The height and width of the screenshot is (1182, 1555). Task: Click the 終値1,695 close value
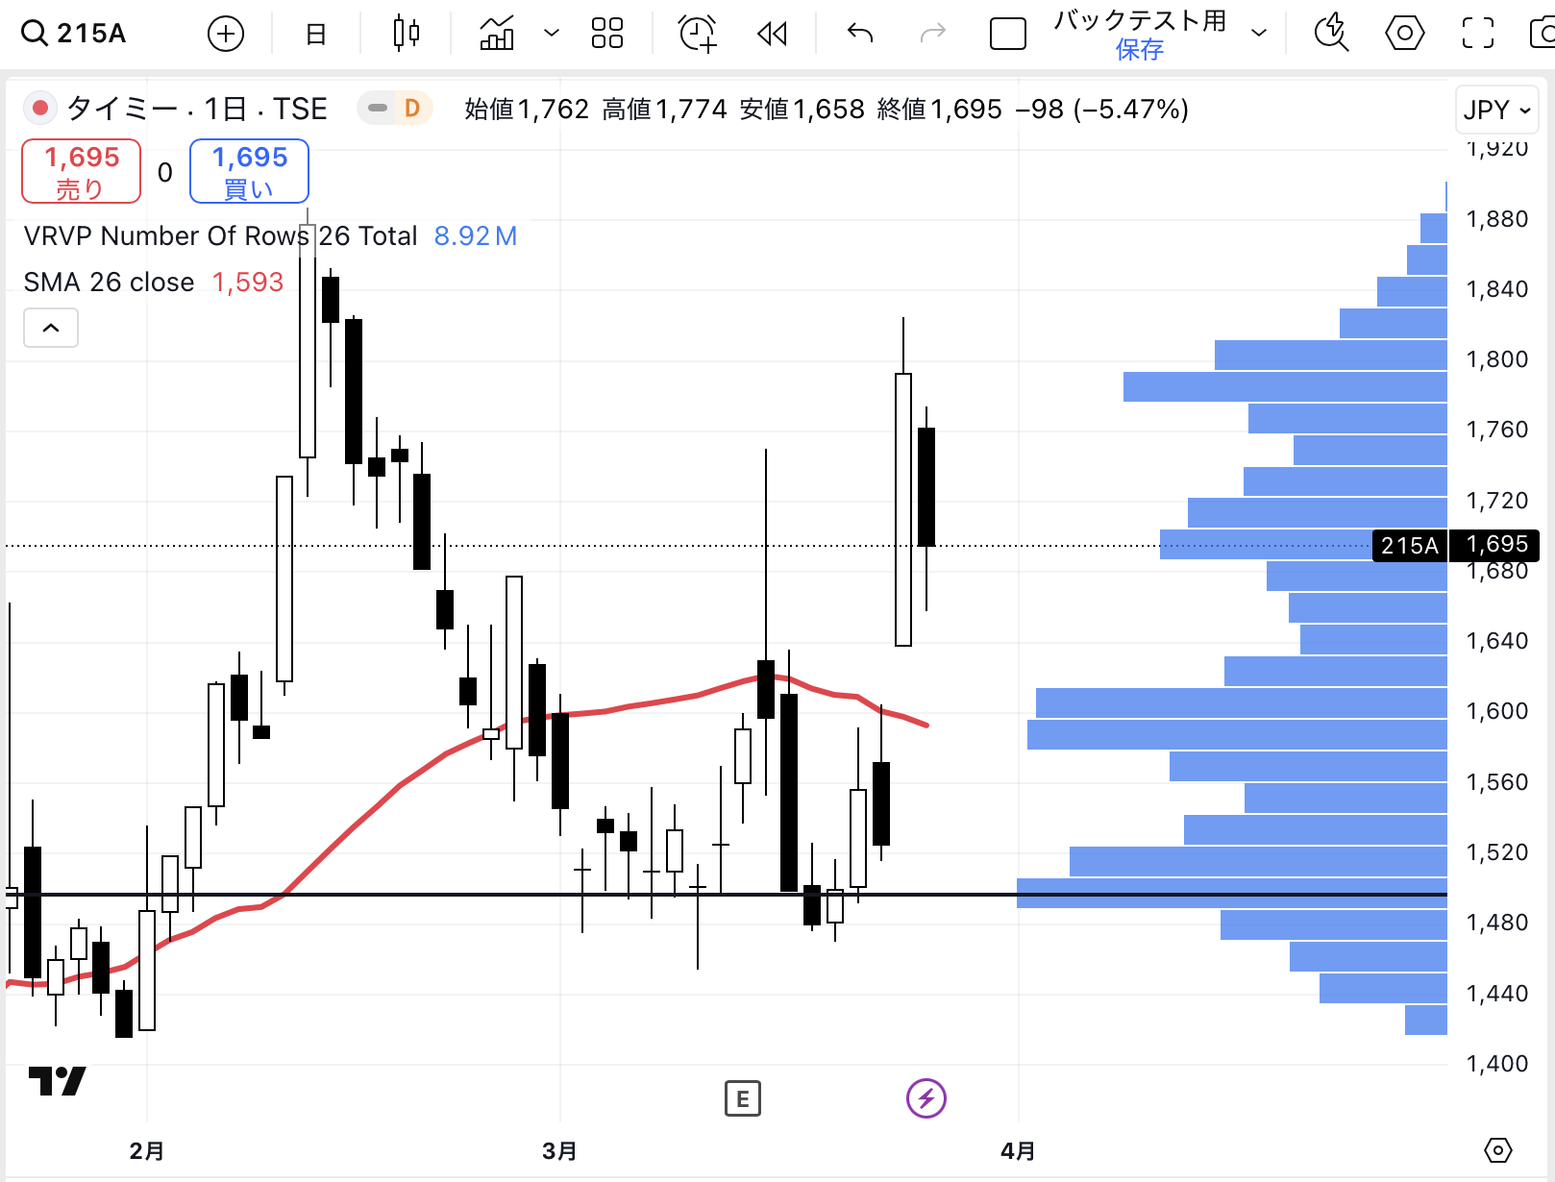pos(939,110)
